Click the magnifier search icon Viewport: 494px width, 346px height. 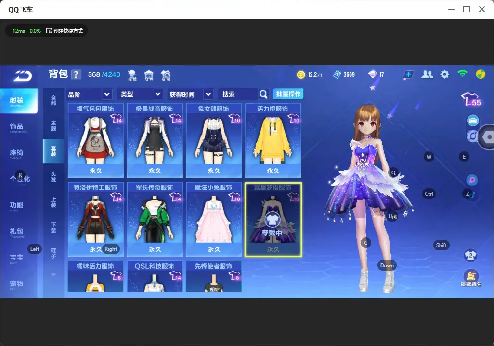pos(263,94)
